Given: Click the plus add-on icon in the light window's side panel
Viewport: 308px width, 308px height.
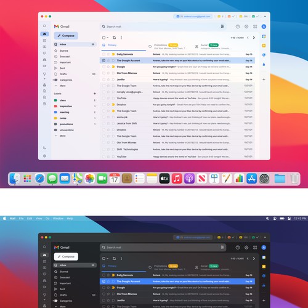Looking at the screenshot, I should [264, 79].
